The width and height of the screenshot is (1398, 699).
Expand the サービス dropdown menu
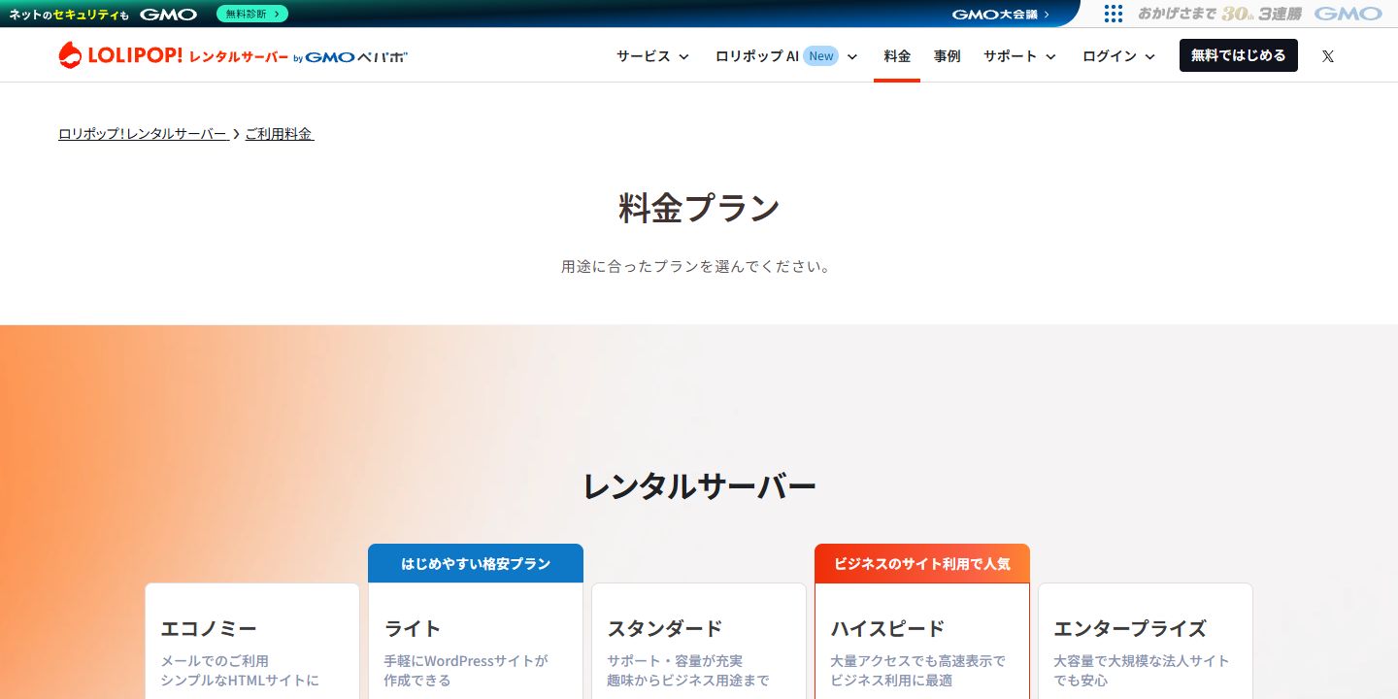coord(652,56)
